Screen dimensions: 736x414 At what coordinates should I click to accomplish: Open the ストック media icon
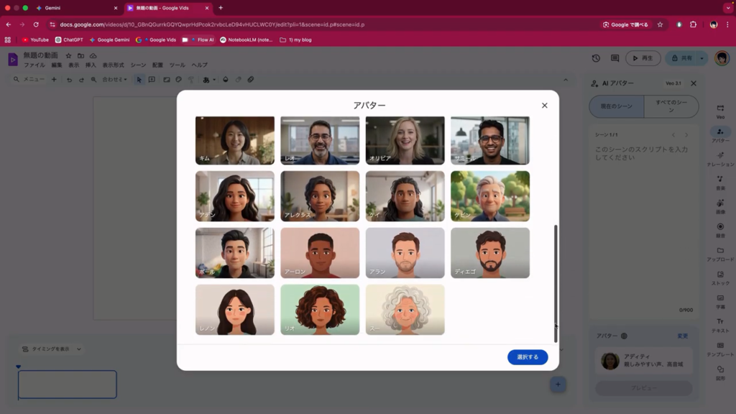(x=720, y=277)
